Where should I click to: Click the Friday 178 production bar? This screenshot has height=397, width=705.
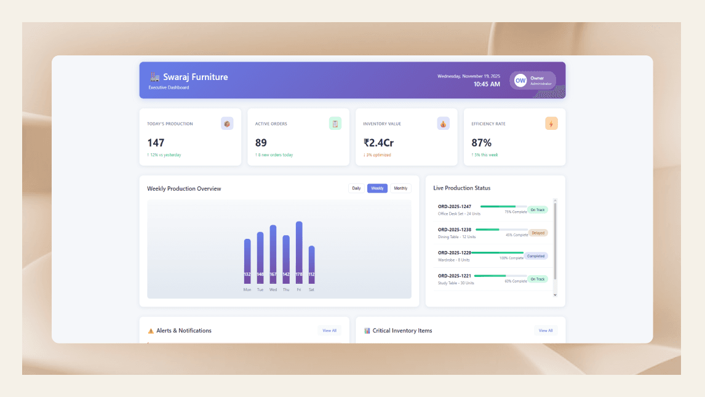pyautogui.click(x=299, y=252)
